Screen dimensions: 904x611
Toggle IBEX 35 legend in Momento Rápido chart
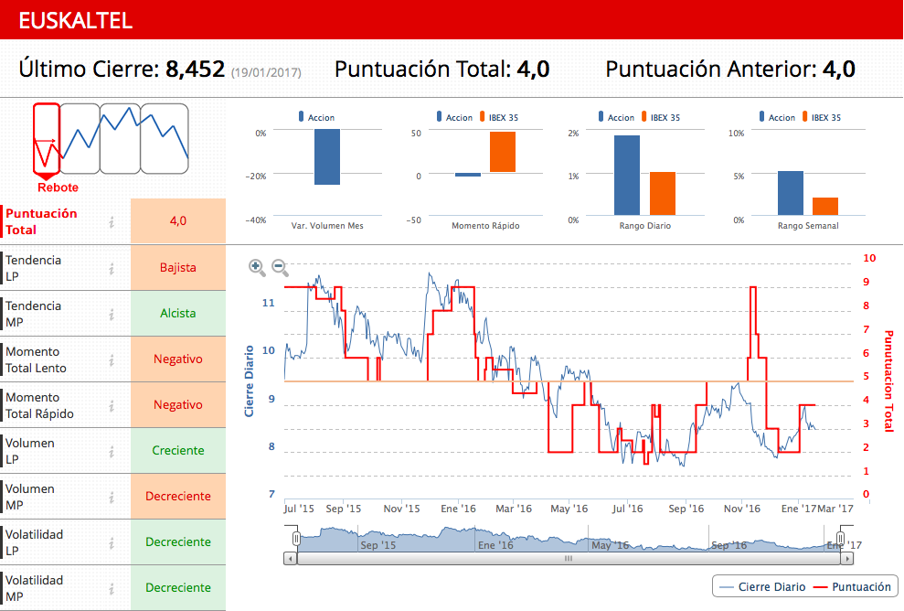499,117
